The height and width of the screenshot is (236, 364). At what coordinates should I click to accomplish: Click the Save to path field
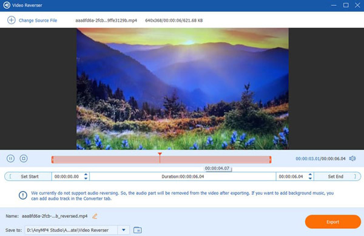pos(71,230)
